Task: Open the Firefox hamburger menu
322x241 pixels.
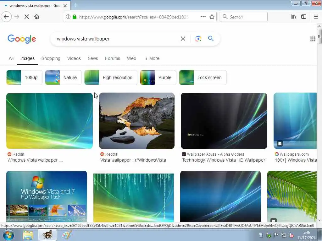Action: pos(316,17)
